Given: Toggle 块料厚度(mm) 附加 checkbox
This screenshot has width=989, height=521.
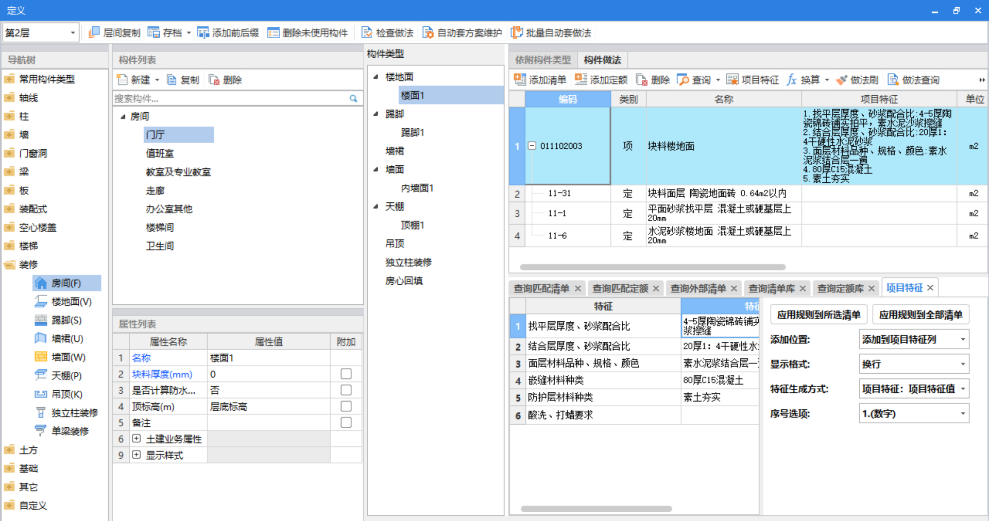Looking at the screenshot, I should tap(346, 374).
